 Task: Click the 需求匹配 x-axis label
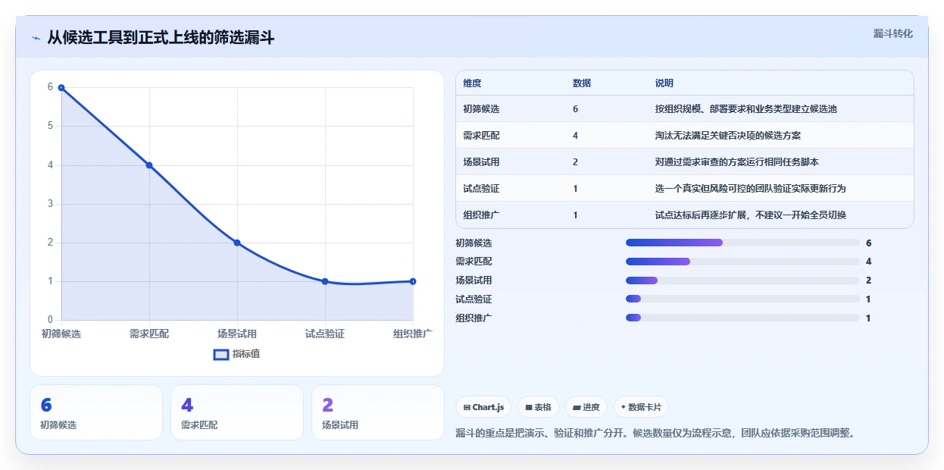coord(149,334)
